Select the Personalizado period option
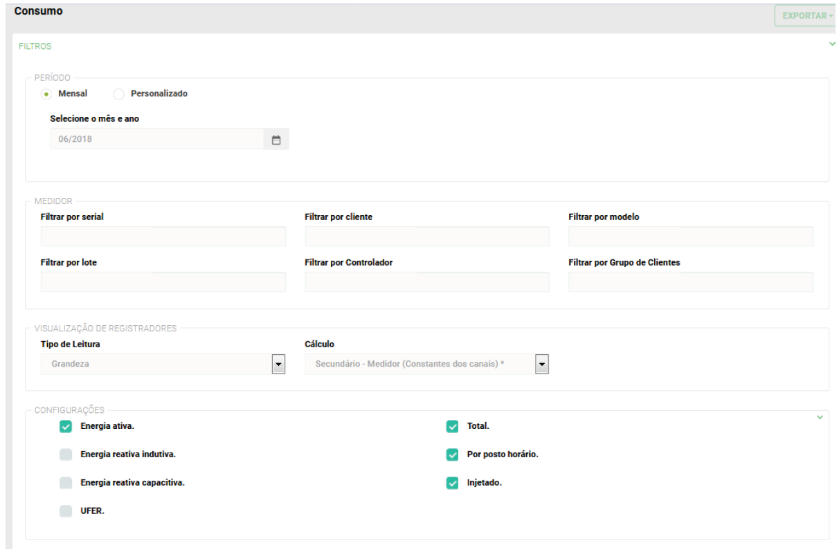The height and width of the screenshot is (552, 839). [118, 93]
